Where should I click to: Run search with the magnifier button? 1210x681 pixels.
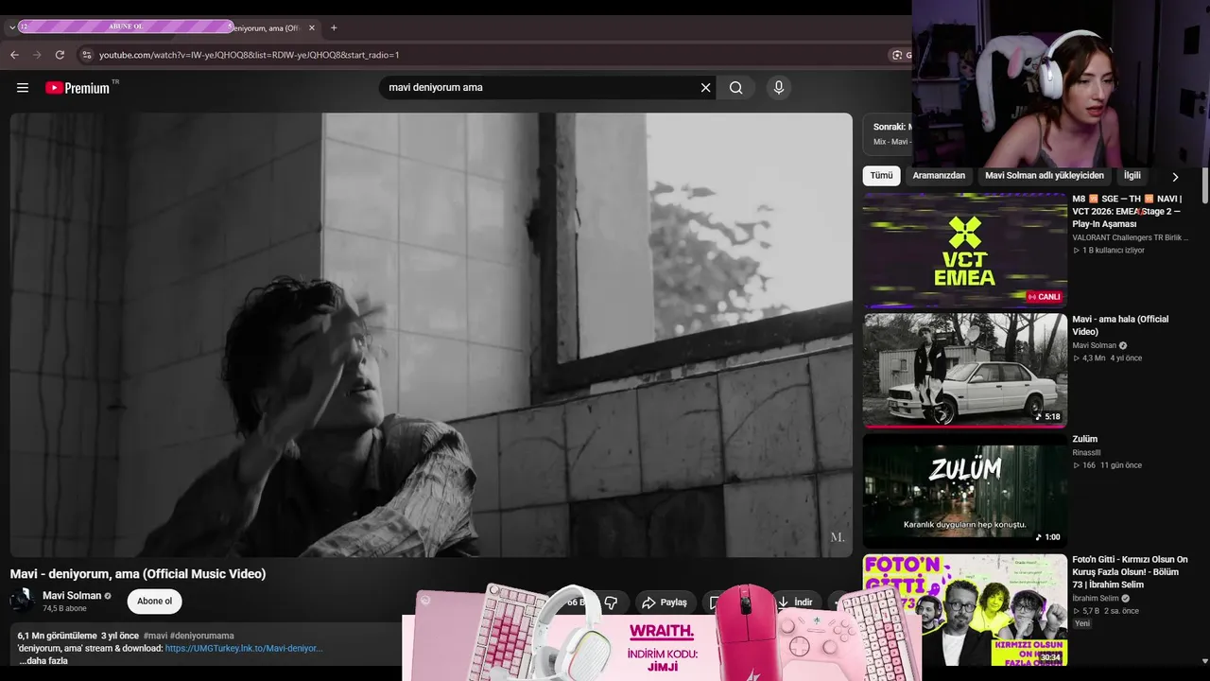click(x=736, y=88)
